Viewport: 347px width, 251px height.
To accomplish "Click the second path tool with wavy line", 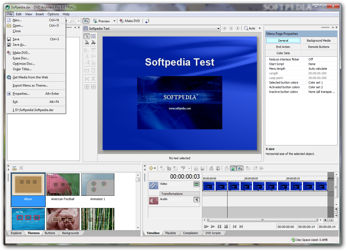I will (93, 42).
